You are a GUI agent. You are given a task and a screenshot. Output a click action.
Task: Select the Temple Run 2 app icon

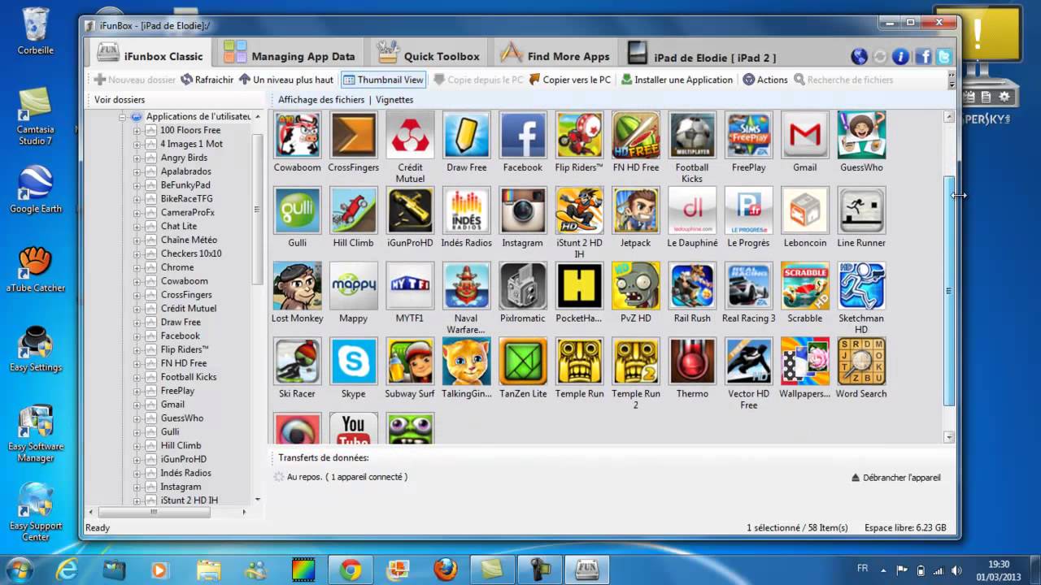click(636, 362)
